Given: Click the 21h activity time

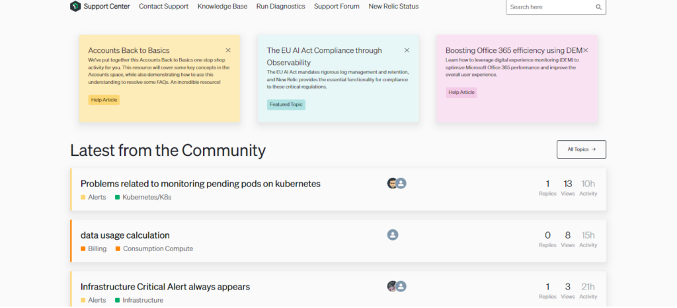Looking at the screenshot, I should coord(588,287).
